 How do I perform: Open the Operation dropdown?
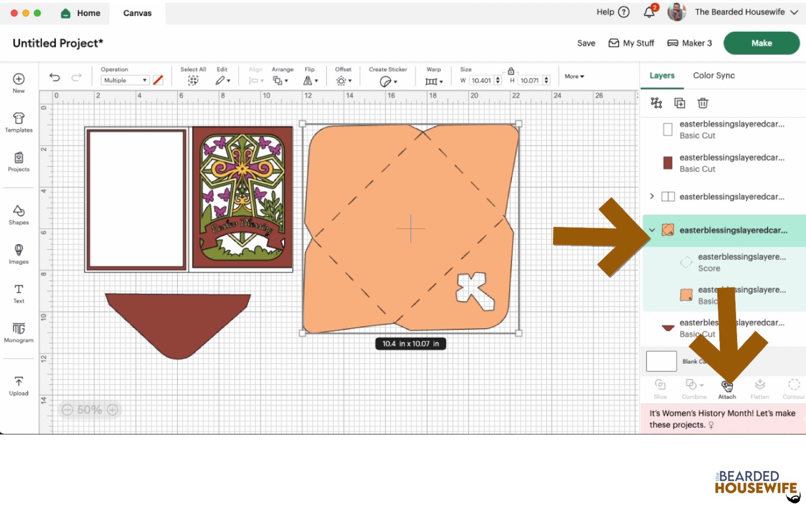pos(125,80)
